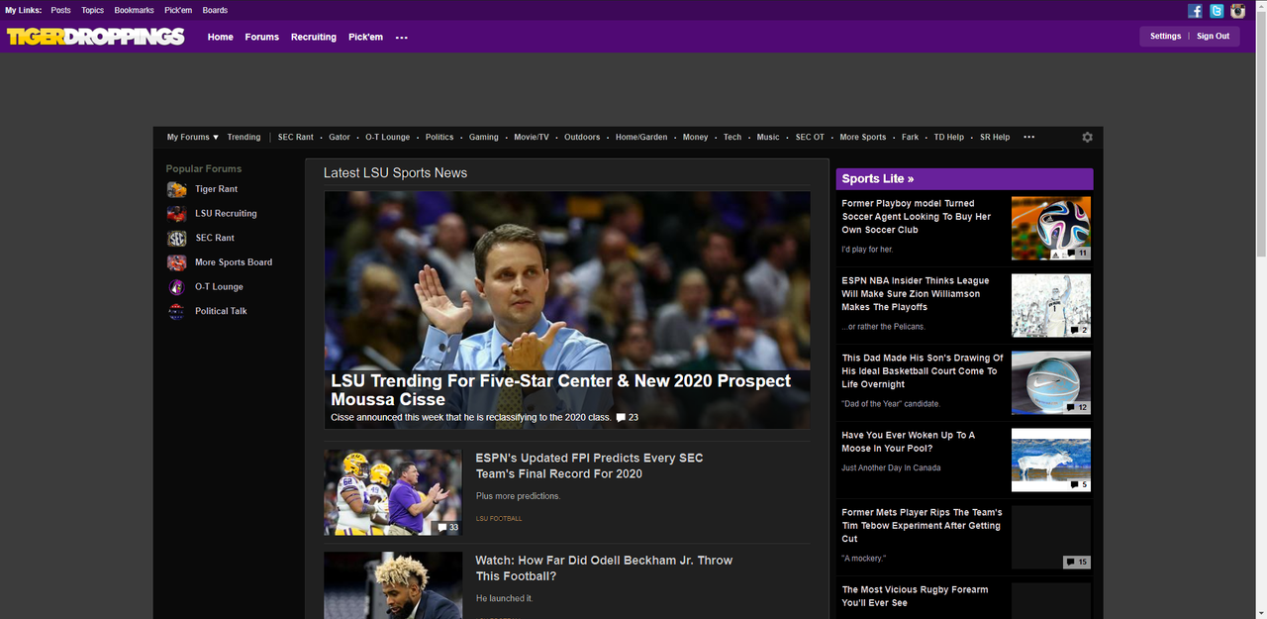
Task: Click the TigerDroppings logo
Action: [95, 37]
